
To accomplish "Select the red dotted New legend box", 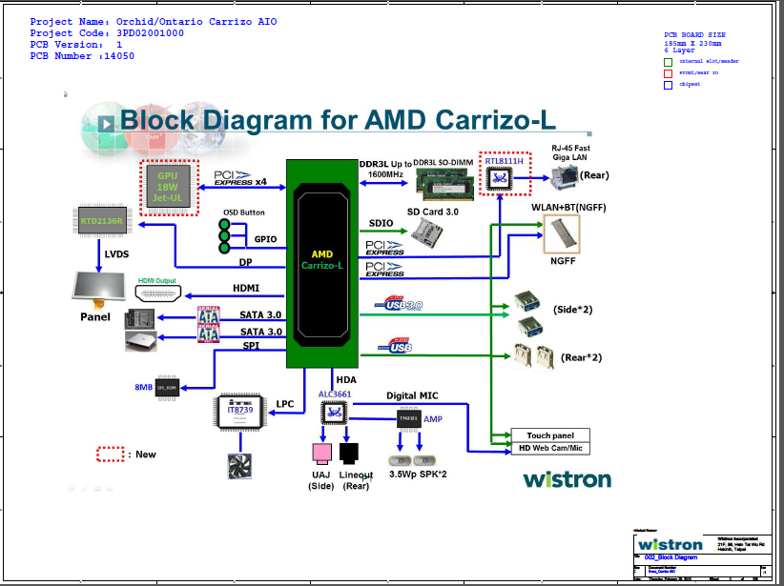I will click(110, 454).
